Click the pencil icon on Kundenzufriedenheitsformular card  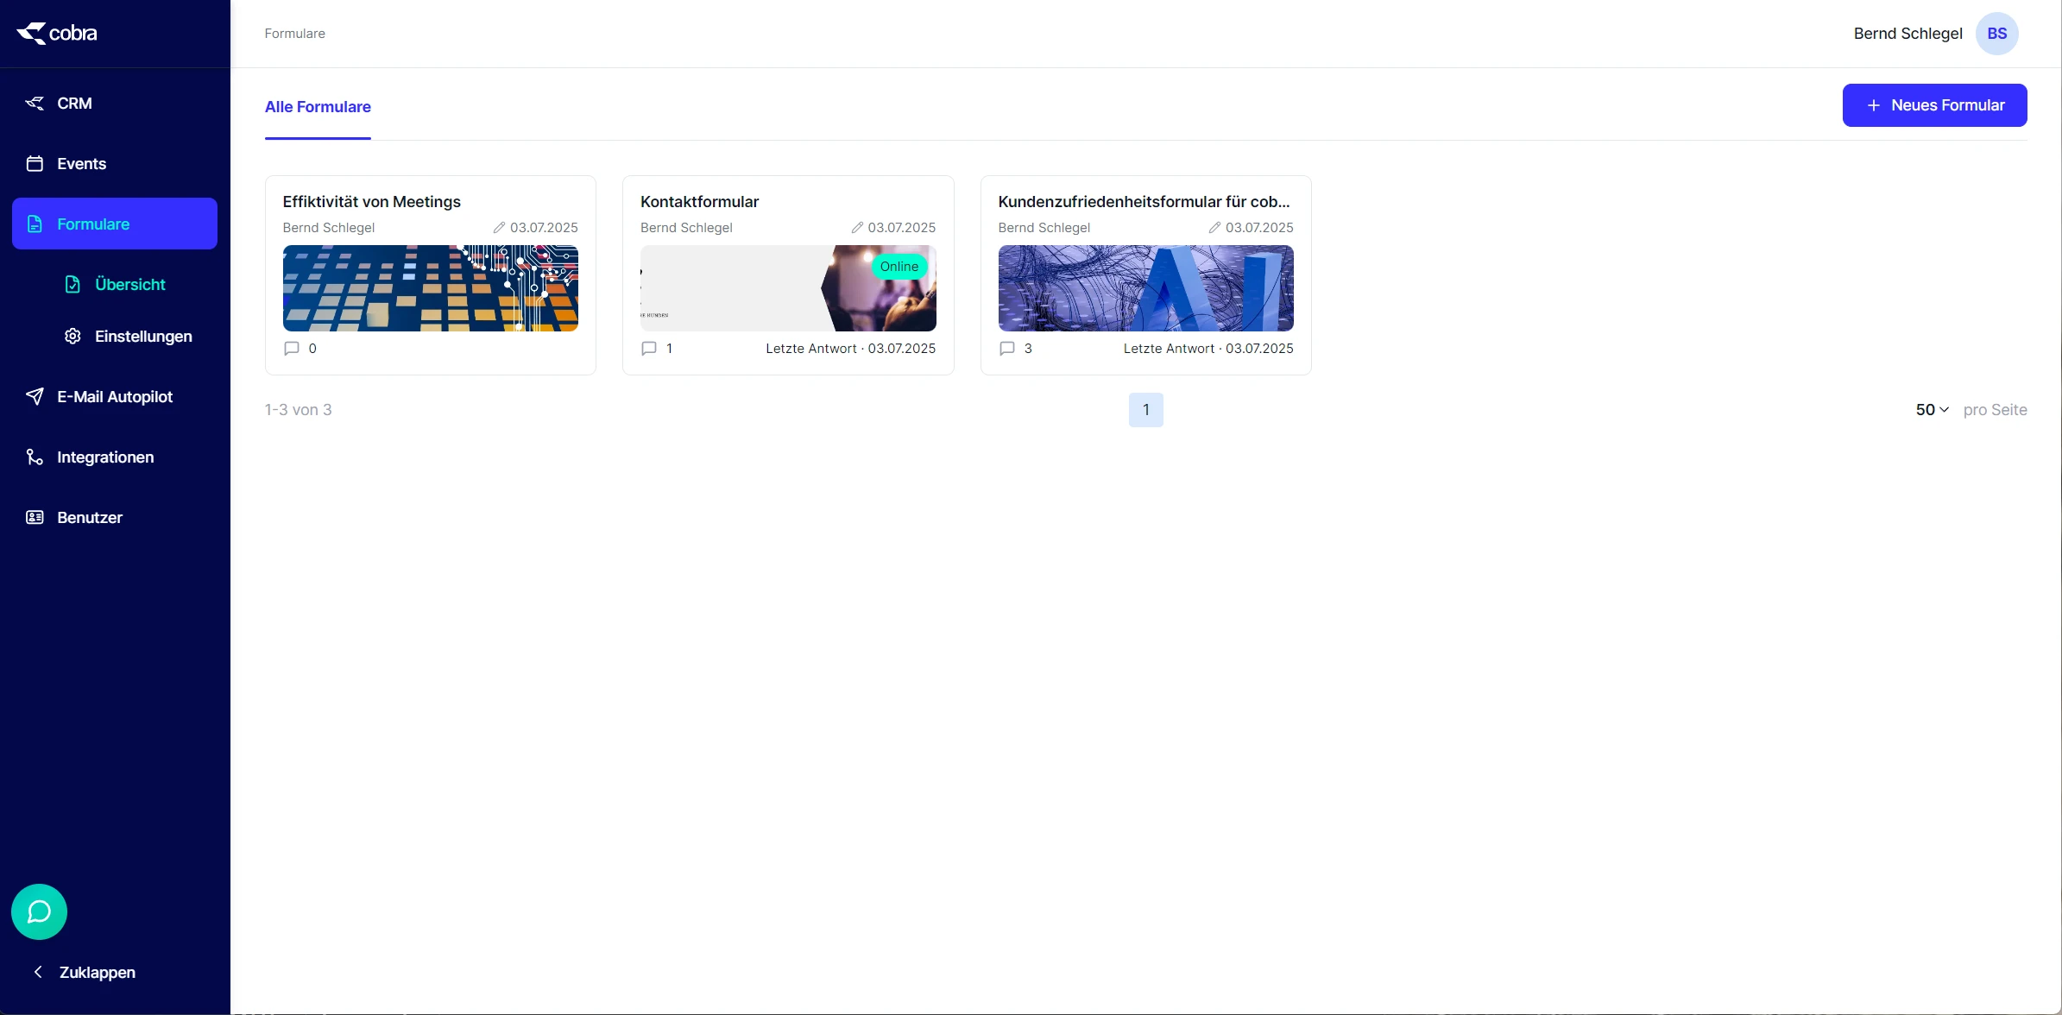point(1214,228)
